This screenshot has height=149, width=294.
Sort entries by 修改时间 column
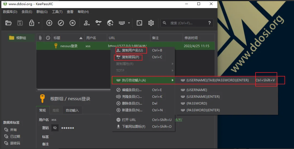click(x=199, y=38)
